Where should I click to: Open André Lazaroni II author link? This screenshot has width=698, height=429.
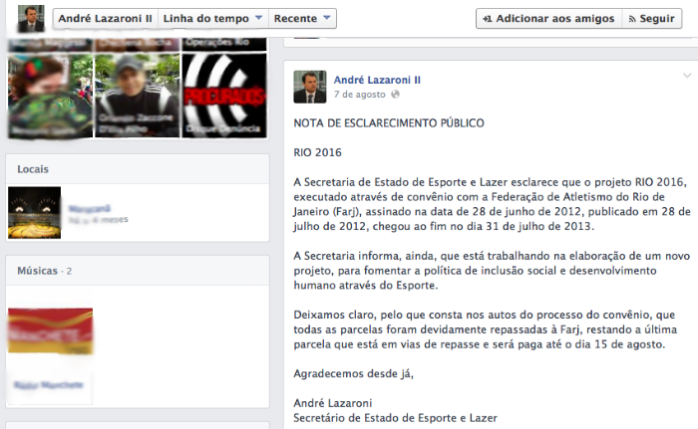pyautogui.click(x=377, y=80)
